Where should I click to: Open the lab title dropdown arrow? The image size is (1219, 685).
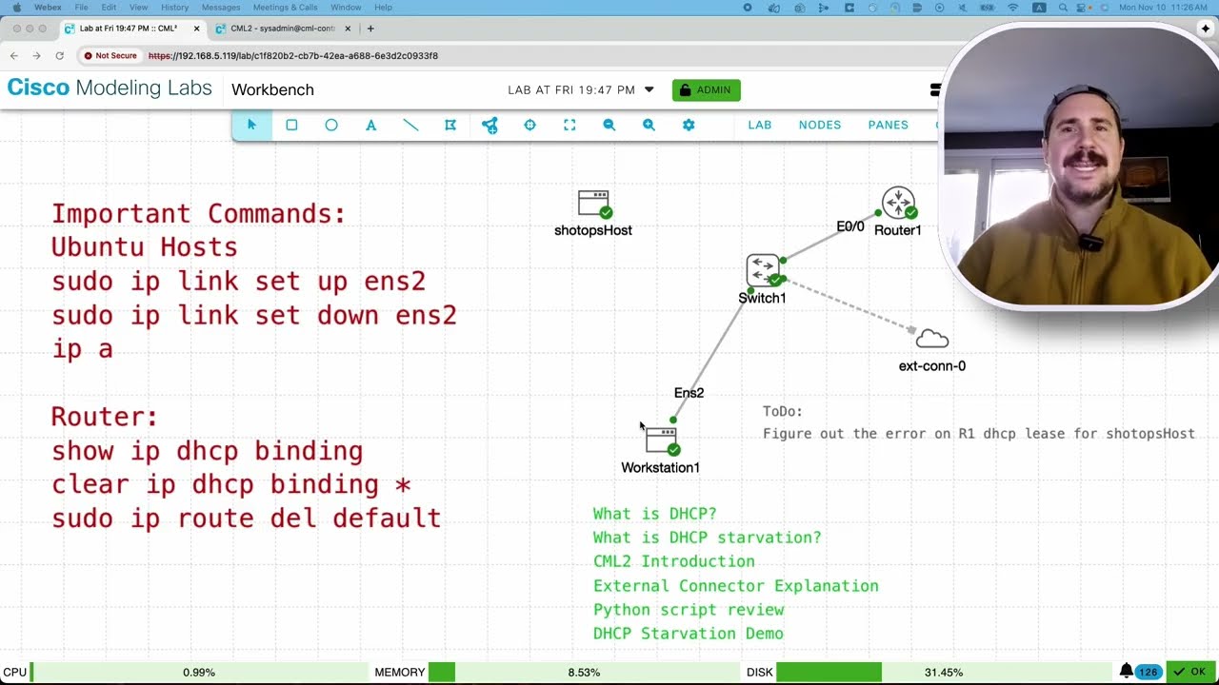[649, 90]
